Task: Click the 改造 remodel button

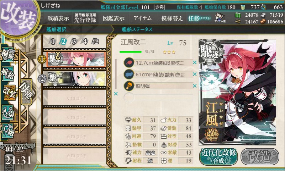Action: 260,156
